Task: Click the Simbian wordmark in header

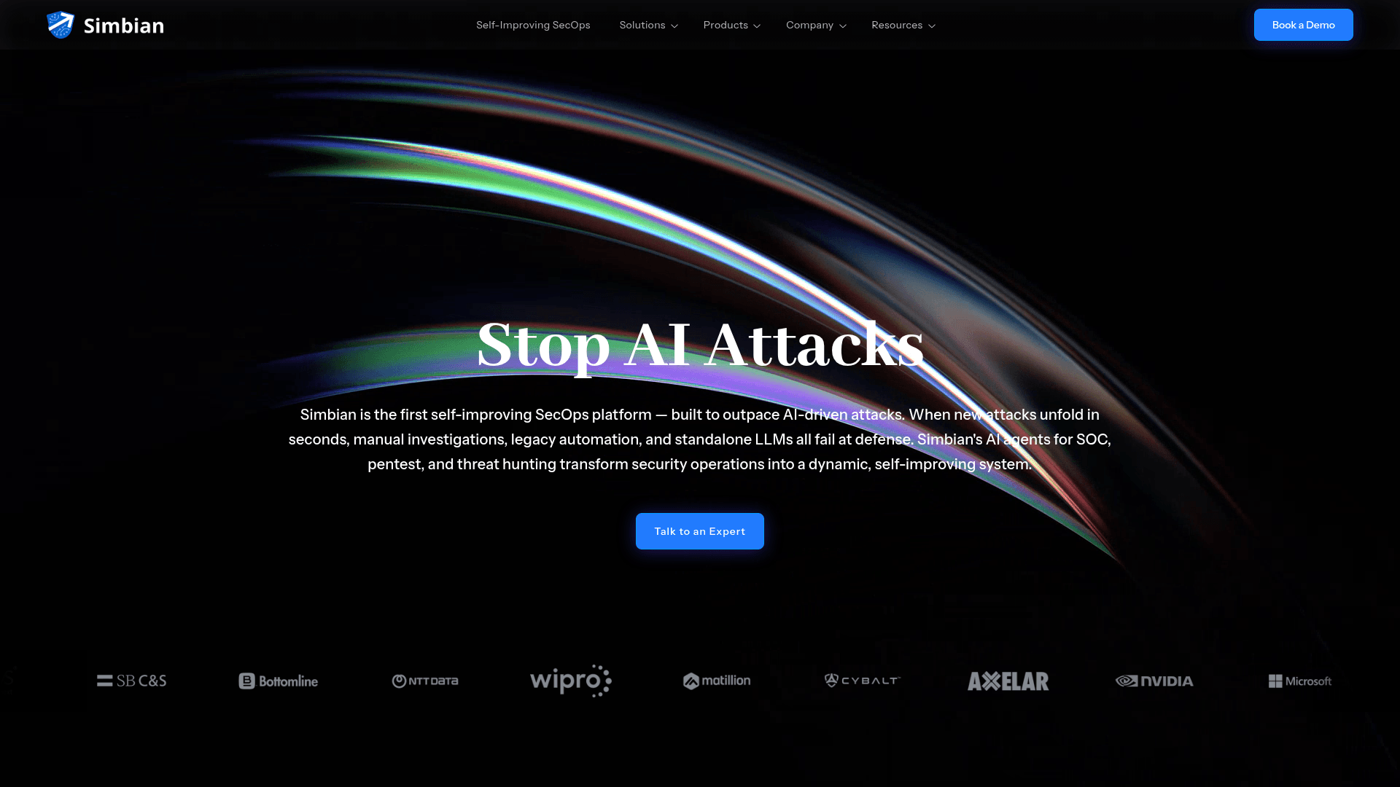Action: [x=124, y=26]
